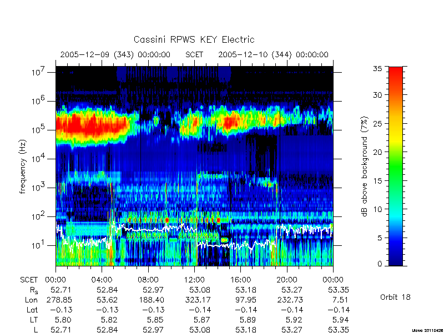The width and height of the screenshot is (444, 333).
Task: Click the 10^4 frequency tick label
Action: pyautogui.click(x=38, y=158)
